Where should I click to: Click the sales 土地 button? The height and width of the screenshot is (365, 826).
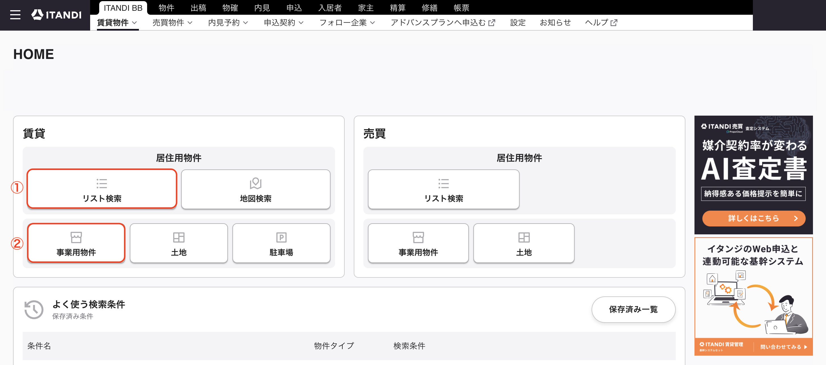(x=524, y=243)
